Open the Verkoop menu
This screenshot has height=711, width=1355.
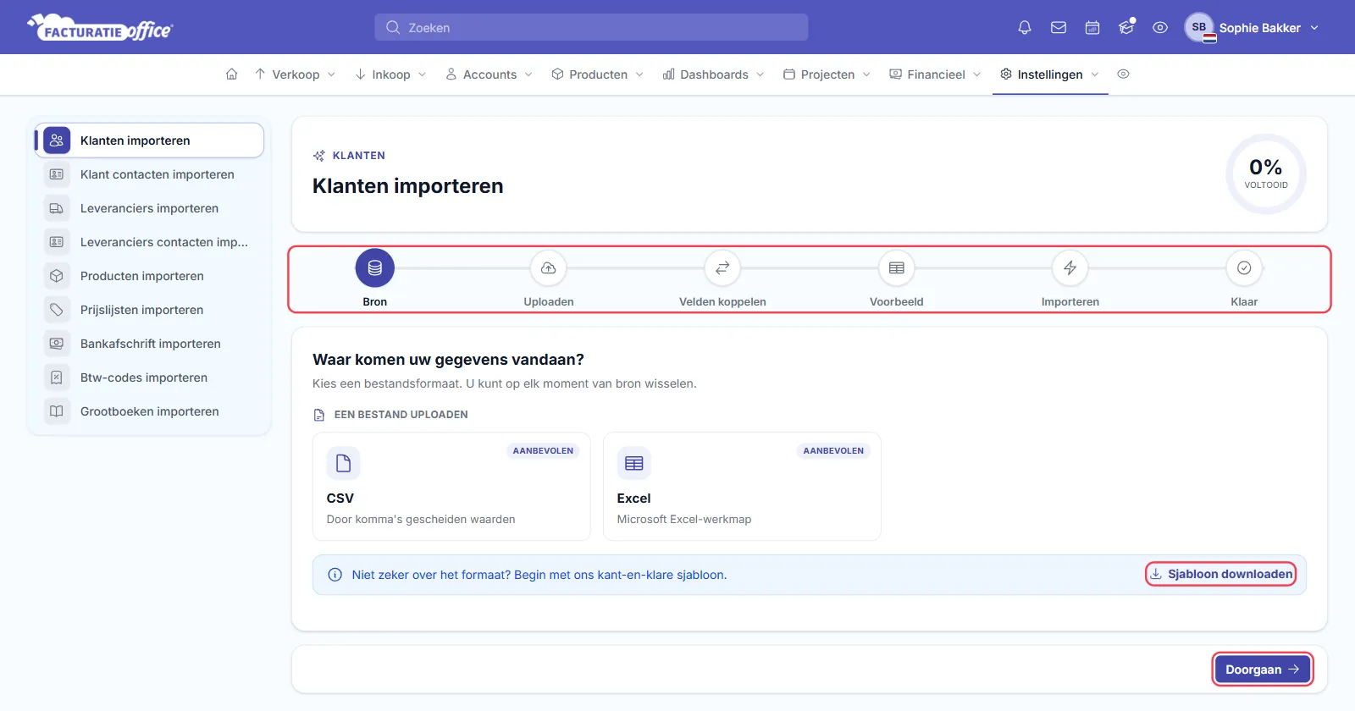pos(295,74)
